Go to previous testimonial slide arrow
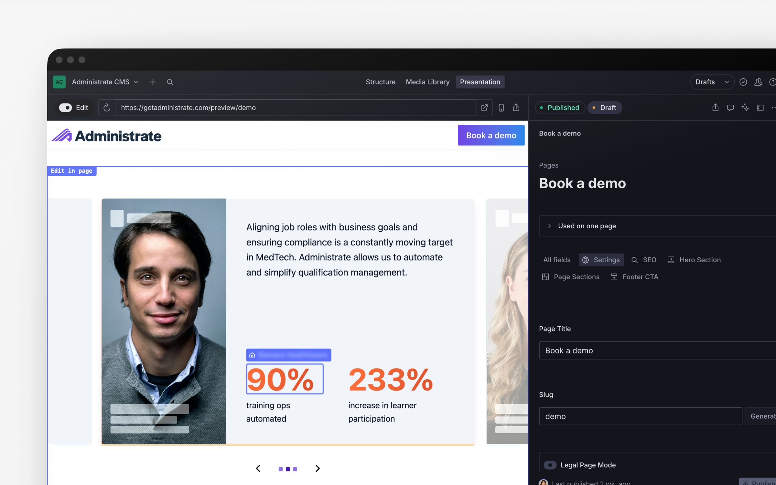This screenshot has width=776, height=485. coord(258,469)
